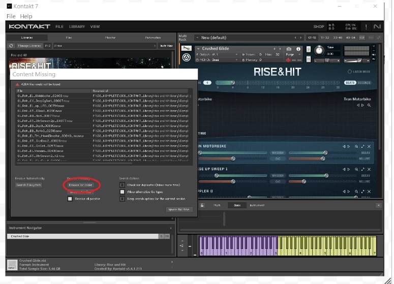Select rack page 17-32
Image resolution: width=394 pixels, height=284 pixels.
(325, 38)
